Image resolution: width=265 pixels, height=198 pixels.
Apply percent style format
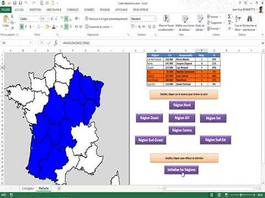140,27
